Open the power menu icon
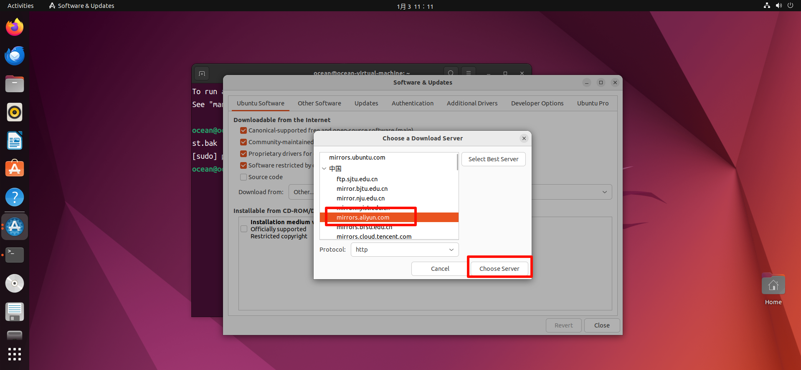801x370 pixels. [x=790, y=6]
